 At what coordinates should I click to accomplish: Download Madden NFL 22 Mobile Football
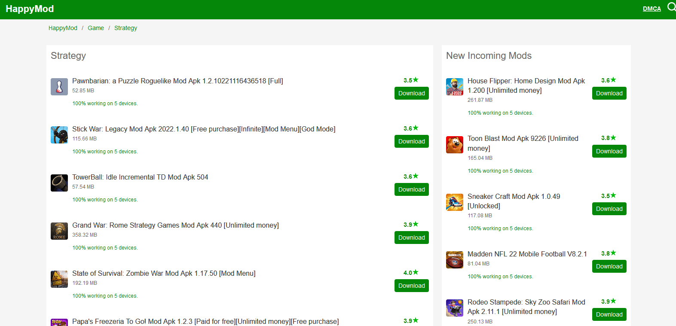[609, 266]
